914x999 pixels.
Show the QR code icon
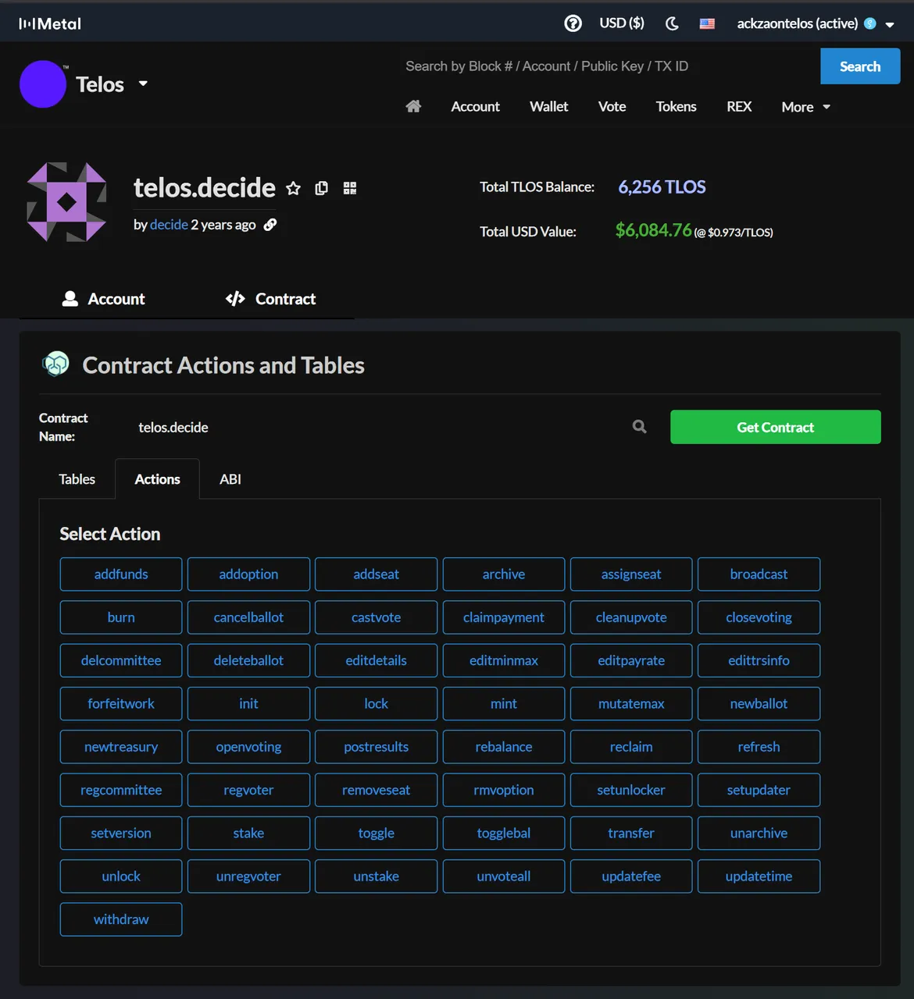tap(350, 188)
